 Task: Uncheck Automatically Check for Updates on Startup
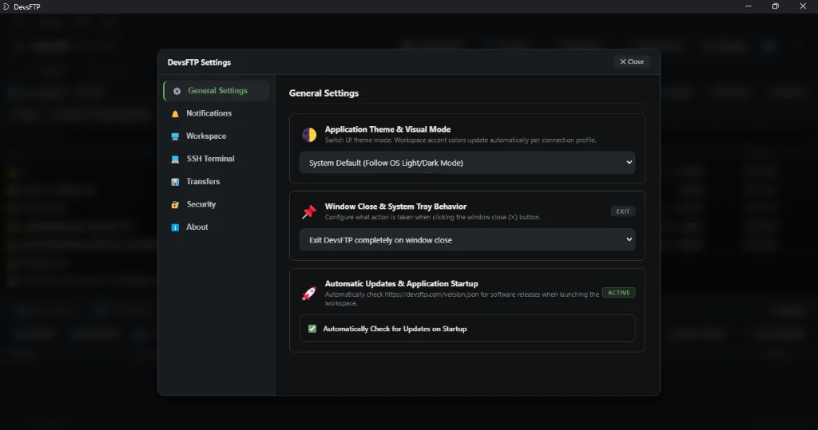(312, 329)
